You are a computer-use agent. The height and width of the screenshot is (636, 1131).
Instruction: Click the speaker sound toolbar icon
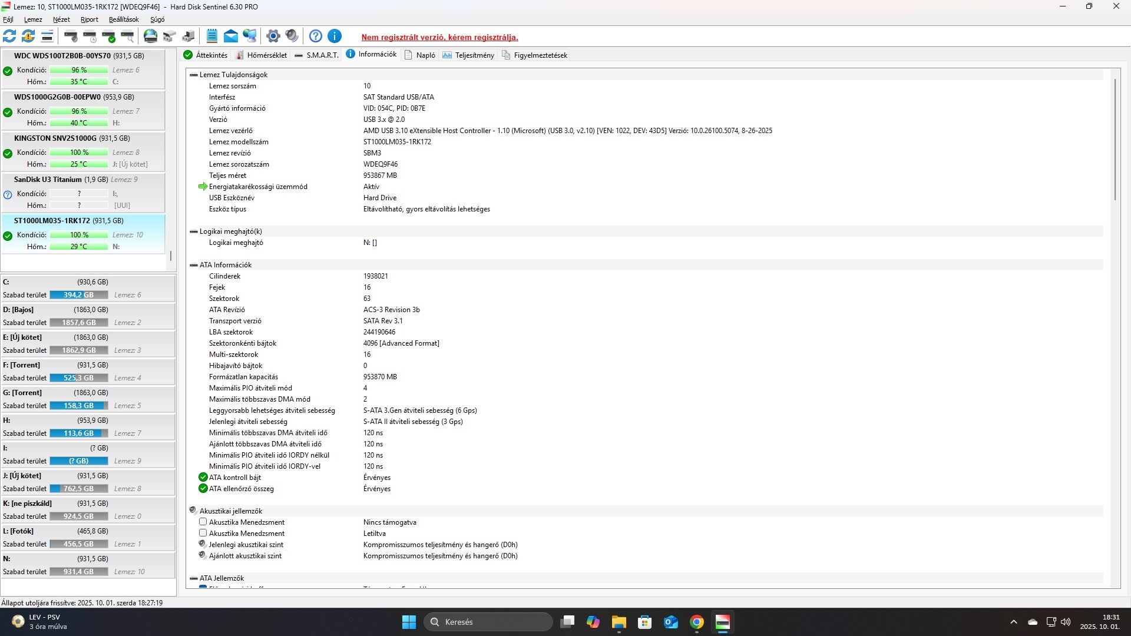(292, 37)
